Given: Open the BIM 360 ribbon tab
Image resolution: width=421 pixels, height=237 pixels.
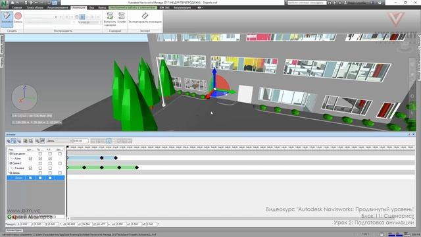Looking at the screenshot, I should coord(164,8).
